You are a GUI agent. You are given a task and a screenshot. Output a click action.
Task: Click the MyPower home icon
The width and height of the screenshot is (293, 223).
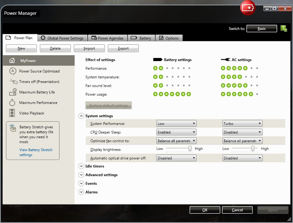pos(12,60)
